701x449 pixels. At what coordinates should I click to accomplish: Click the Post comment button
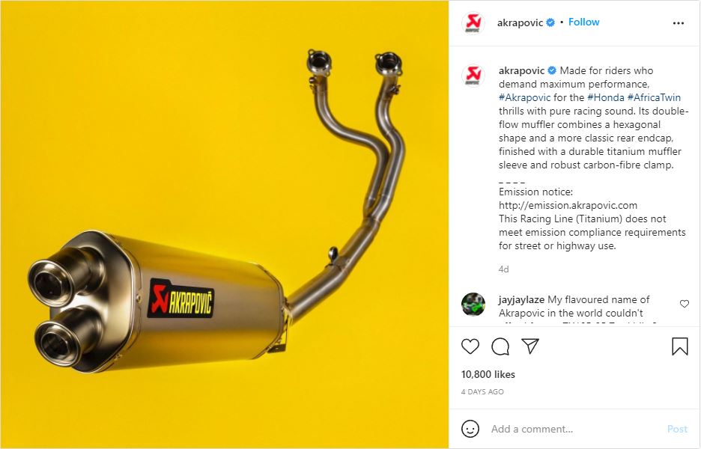click(677, 429)
